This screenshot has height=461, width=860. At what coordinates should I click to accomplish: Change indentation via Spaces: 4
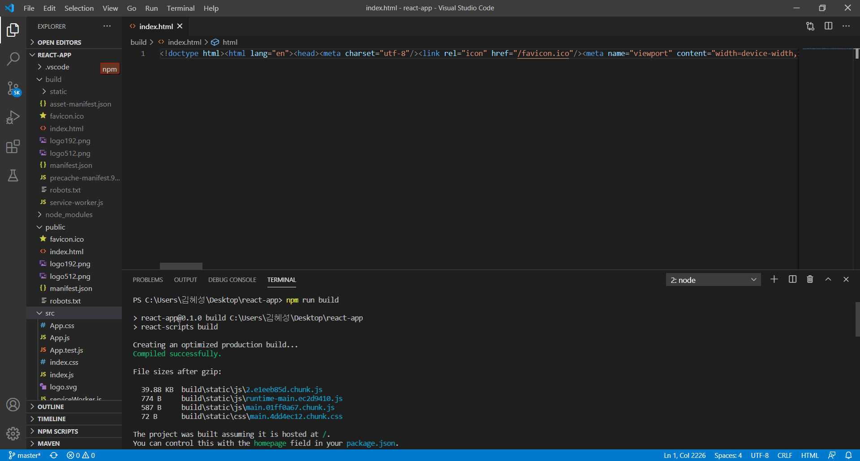pyautogui.click(x=728, y=455)
